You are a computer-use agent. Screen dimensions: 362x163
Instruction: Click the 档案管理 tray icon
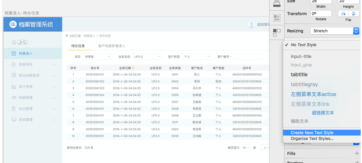[x=14, y=98]
